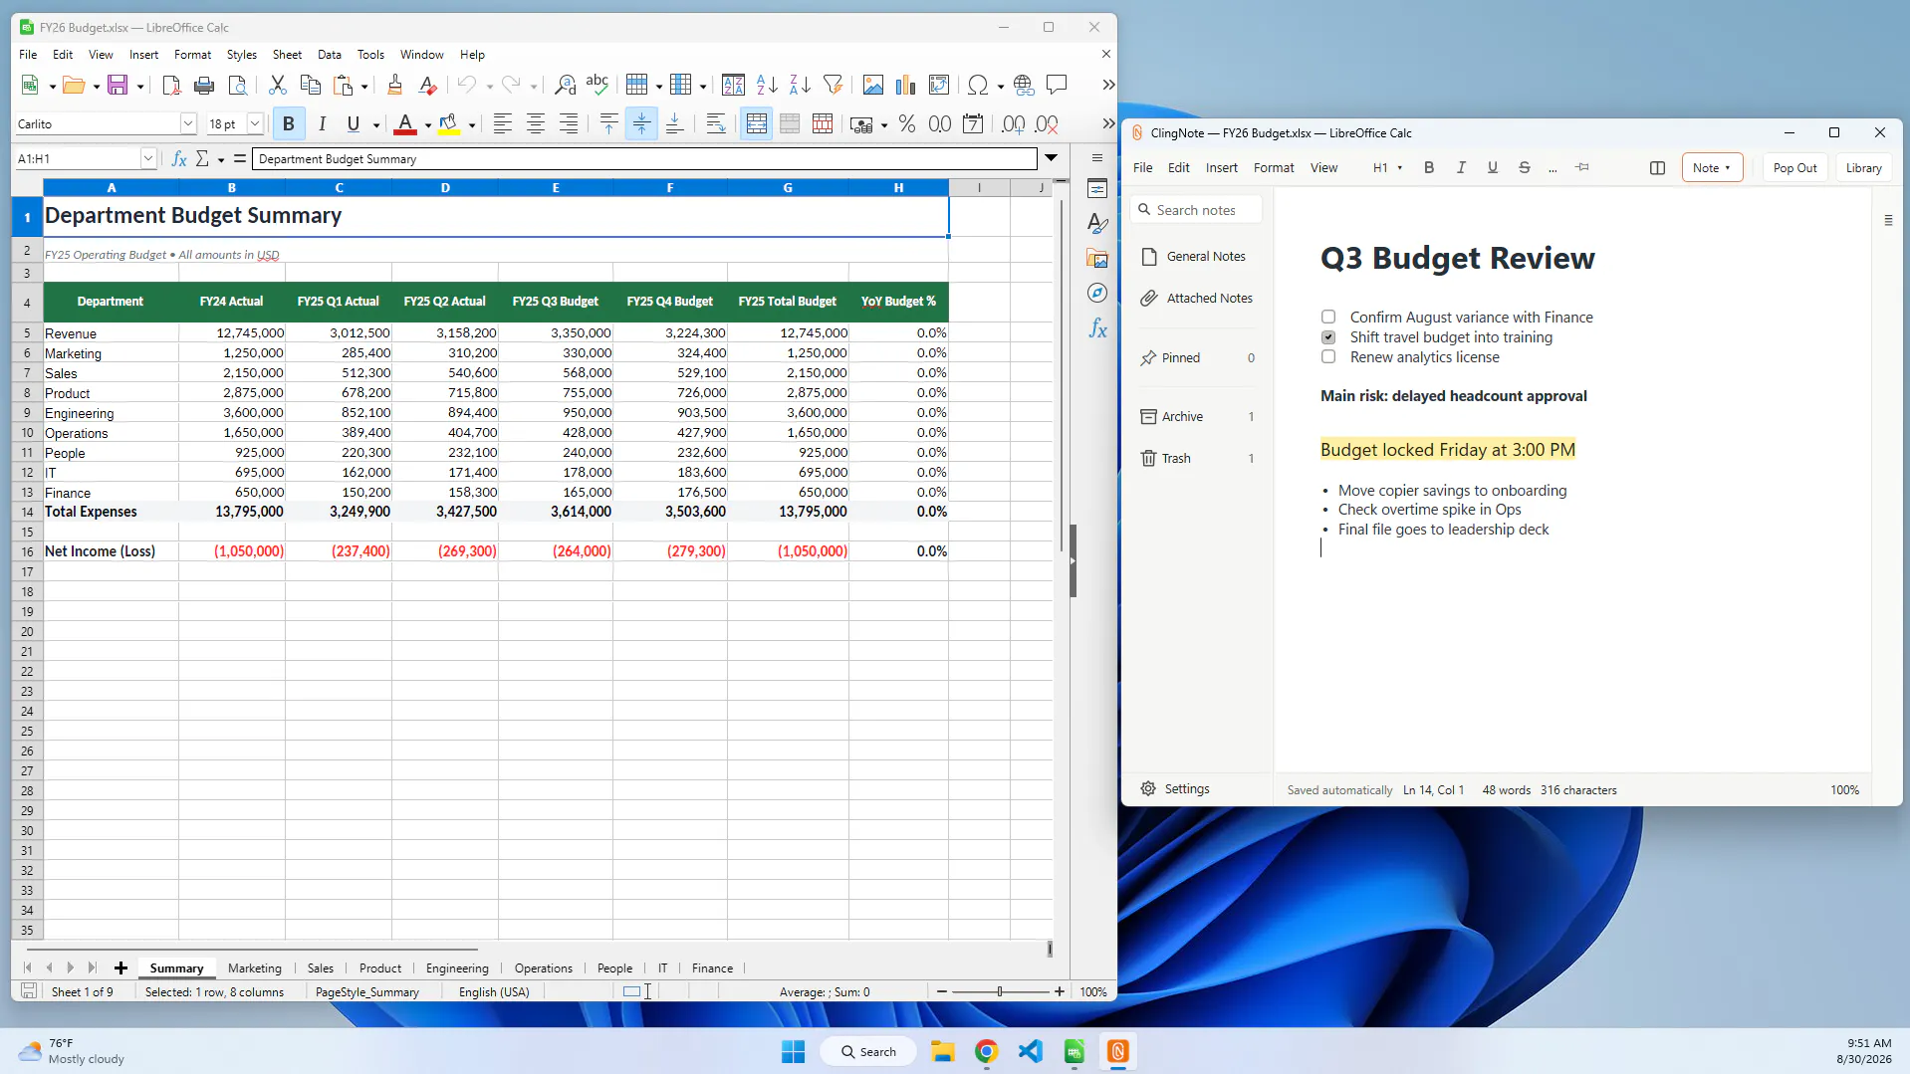Insert Comment icon in Calc toolbar
The width and height of the screenshot is (1910, 1074).
point(1057,85)
